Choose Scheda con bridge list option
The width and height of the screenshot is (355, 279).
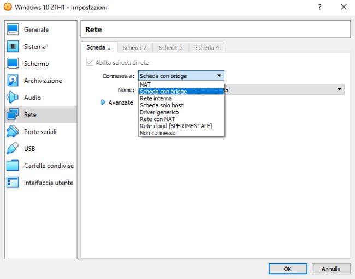click(x=181, y=91)
